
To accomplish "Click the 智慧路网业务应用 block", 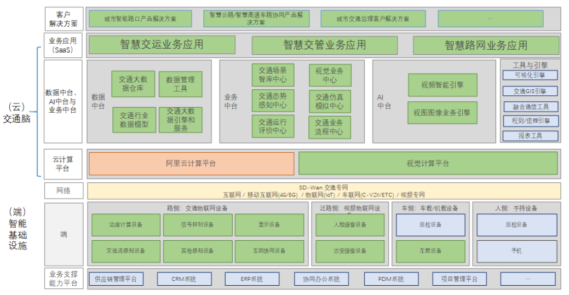I will click(486, 45).
